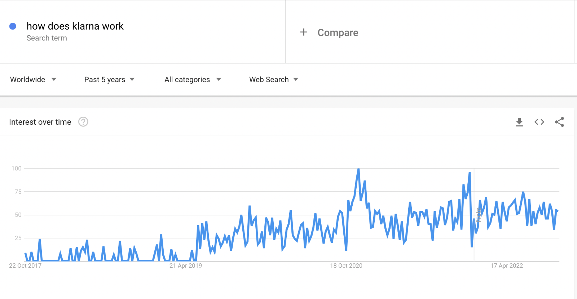Open help for Interest over time
The width and height of the screenshot is (577, 299).
coord(83,122)
